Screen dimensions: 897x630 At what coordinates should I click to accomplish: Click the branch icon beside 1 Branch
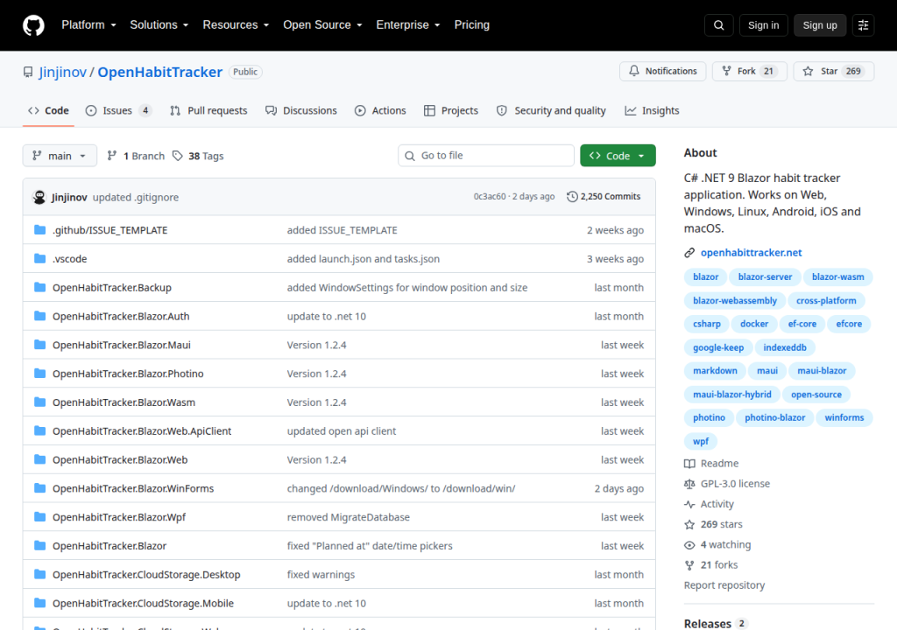pyautogui.click(x=112, y=156)
